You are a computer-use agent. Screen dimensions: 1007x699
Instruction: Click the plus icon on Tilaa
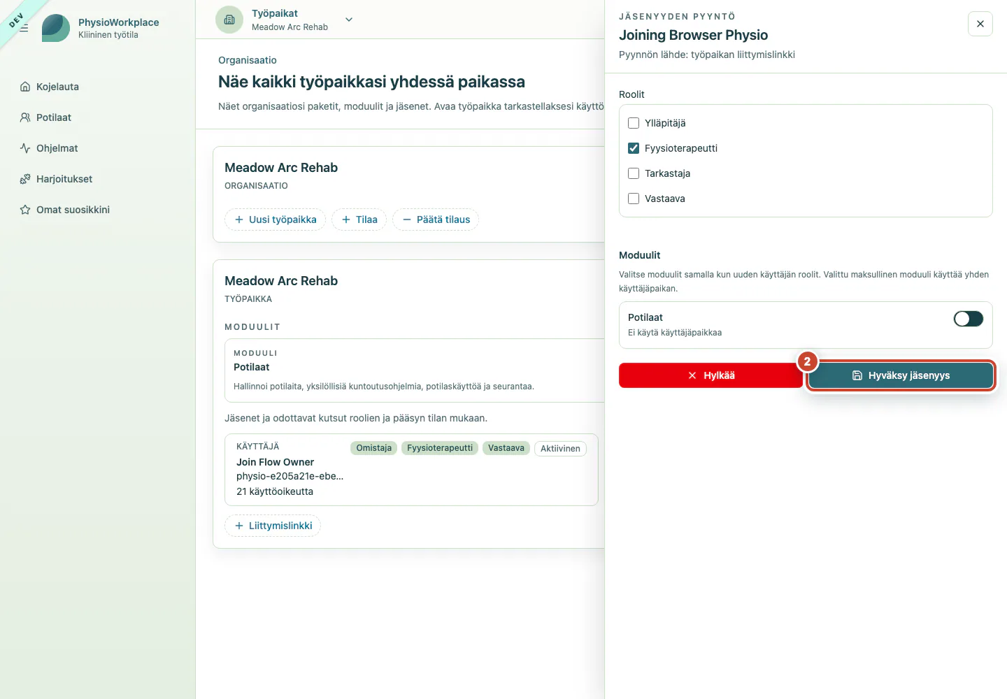[x=346, y=219]
